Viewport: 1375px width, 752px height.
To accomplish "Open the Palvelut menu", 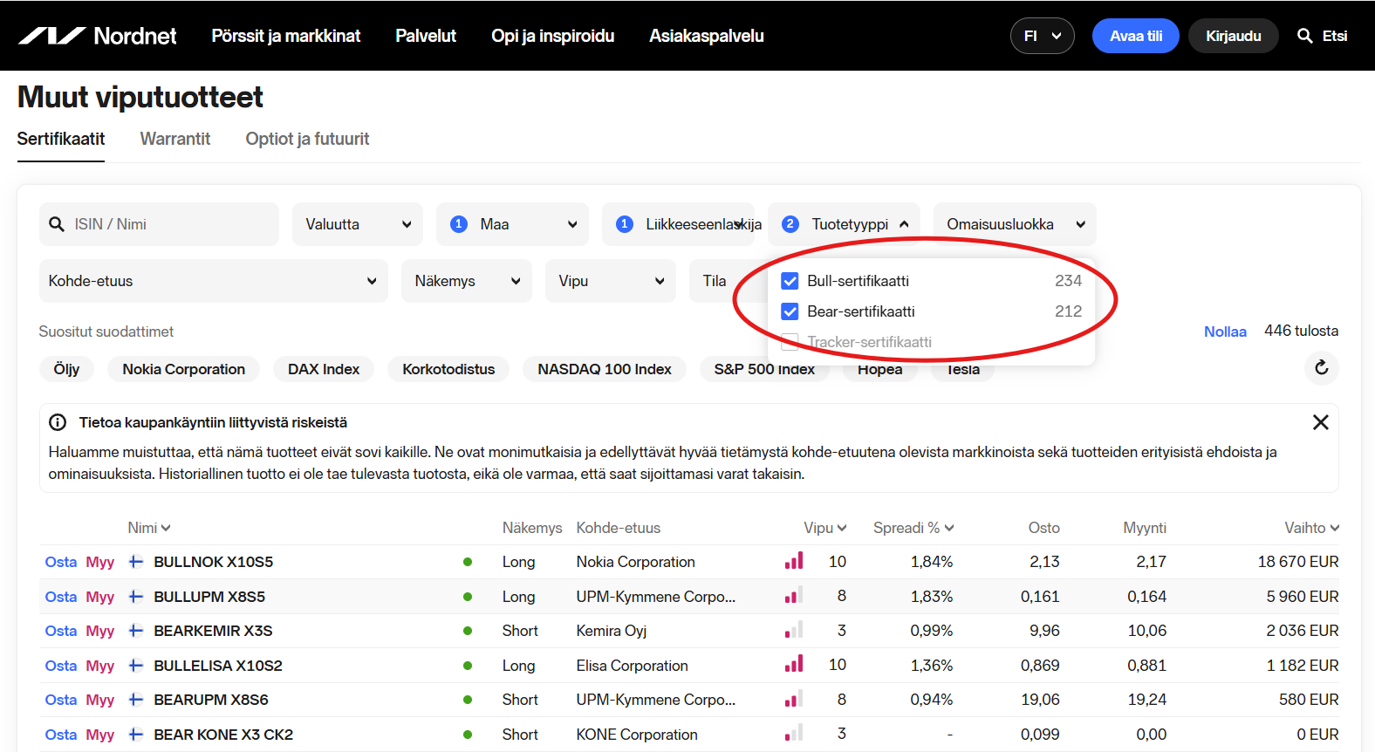I will click(x=426, y=36).
